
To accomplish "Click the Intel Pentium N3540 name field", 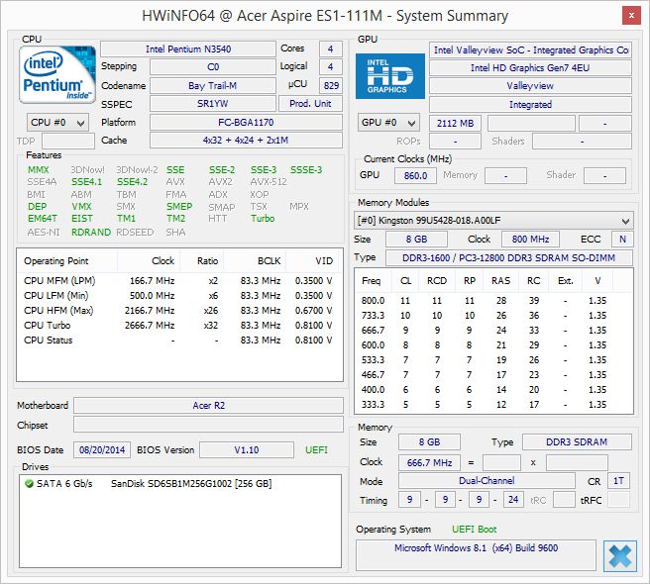I will point(188,49).
